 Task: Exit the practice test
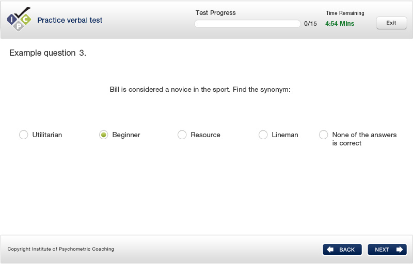391,23
